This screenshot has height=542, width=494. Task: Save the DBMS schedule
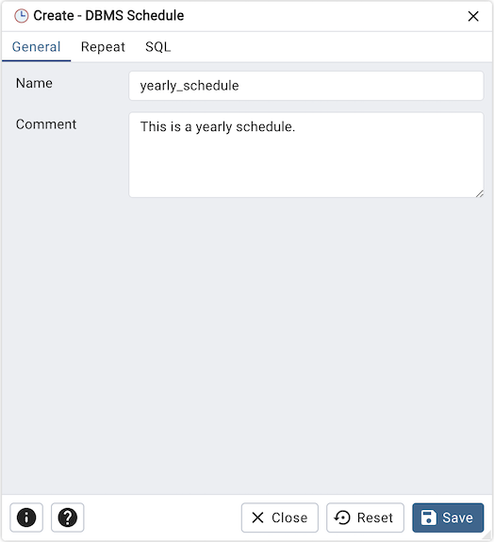click(x=448, y=517)
